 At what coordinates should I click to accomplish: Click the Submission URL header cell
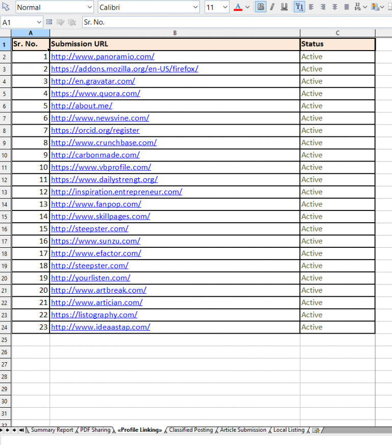tap(175, 44)
